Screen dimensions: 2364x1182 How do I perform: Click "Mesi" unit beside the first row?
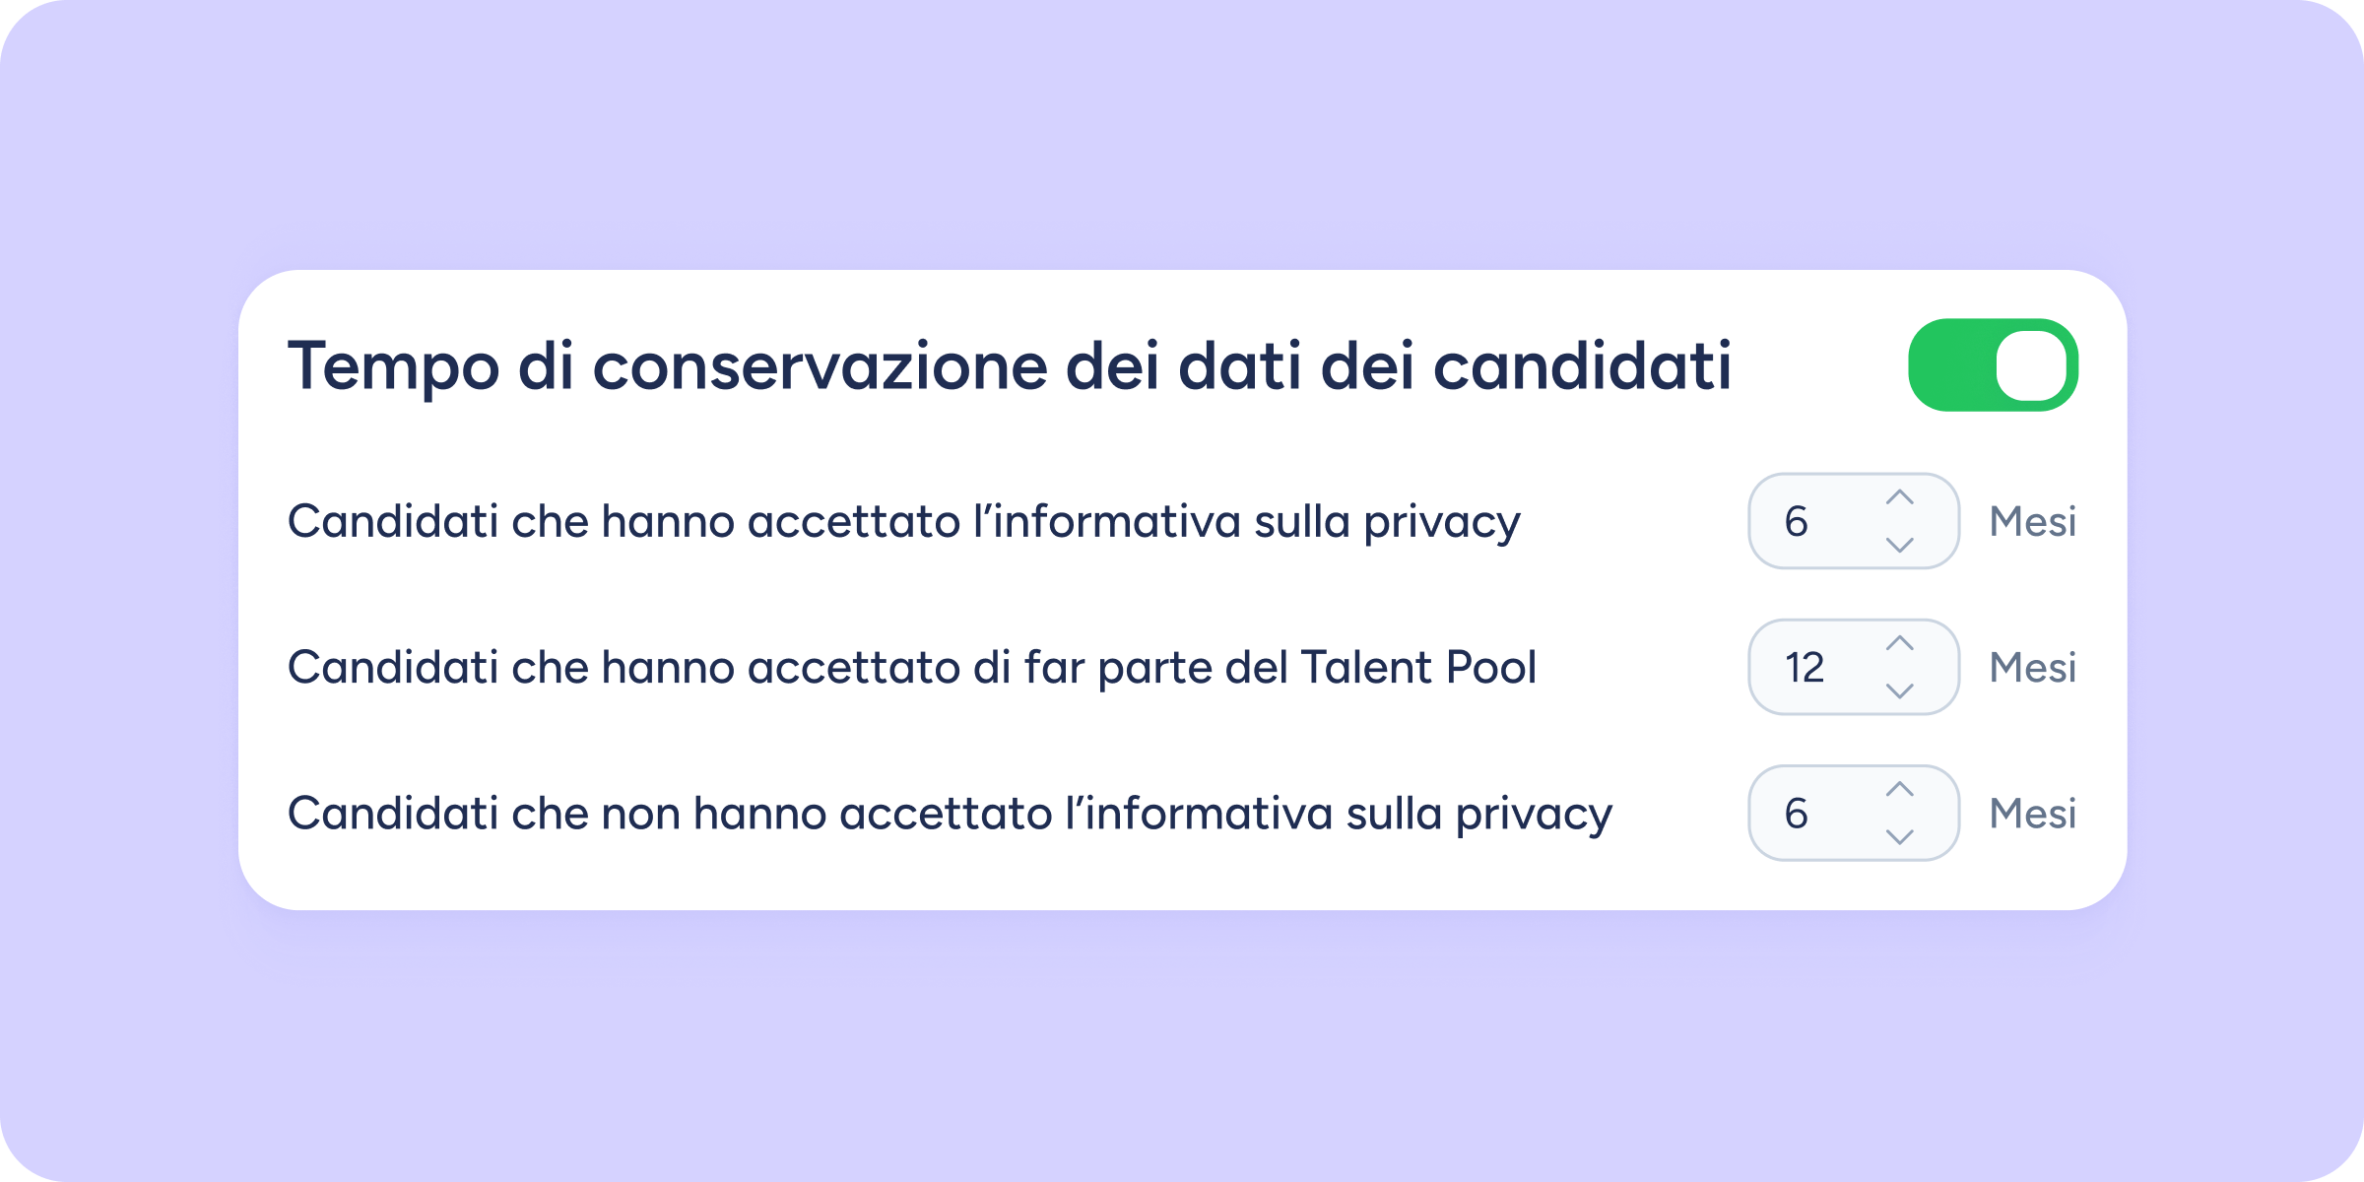(2032, 521)
